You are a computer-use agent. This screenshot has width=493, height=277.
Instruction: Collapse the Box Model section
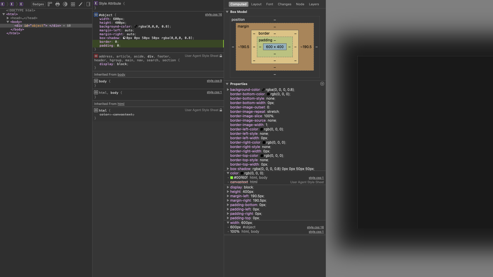[227, 12]
